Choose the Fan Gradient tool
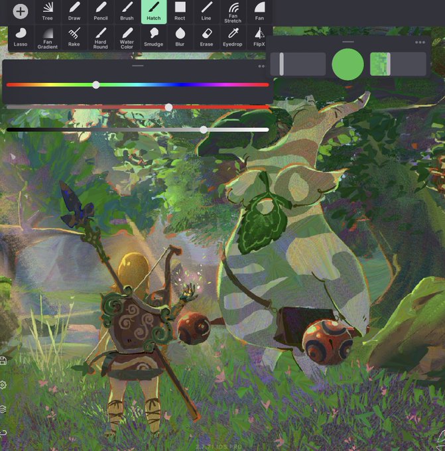The image size is (445, 451). tap(48, 38)
